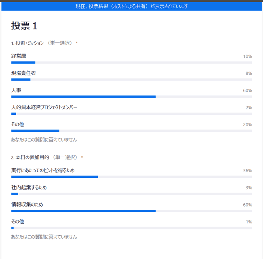Select the 経営層 option label
The width and height of the screenshot is (263, 259).
(19, 56)
